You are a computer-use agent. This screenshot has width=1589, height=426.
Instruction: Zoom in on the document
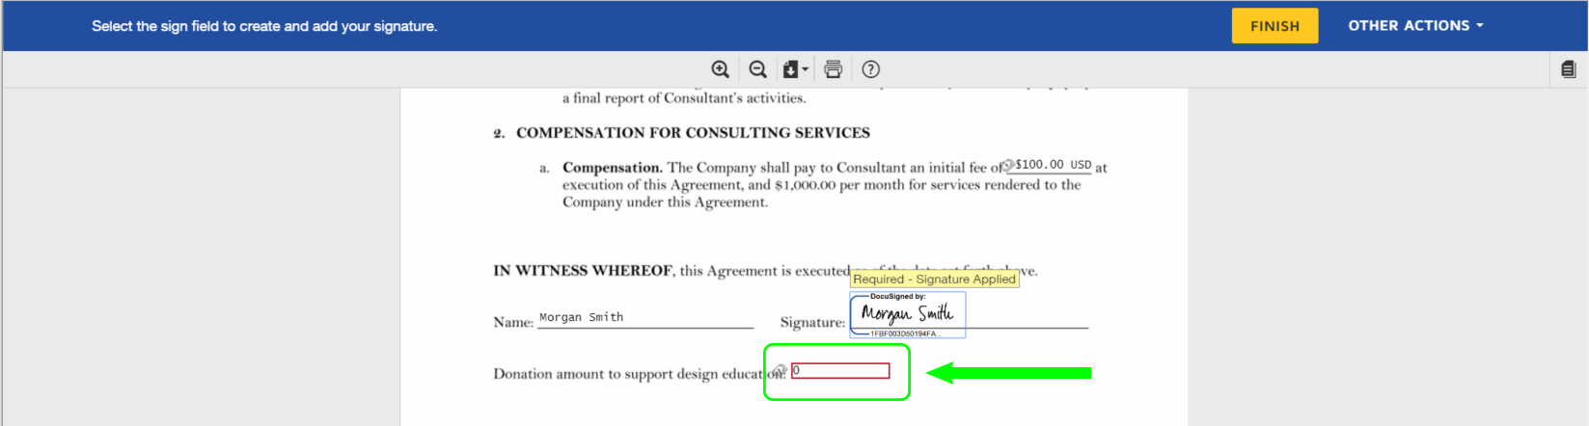pyautogui.click(x=720, y=69)
